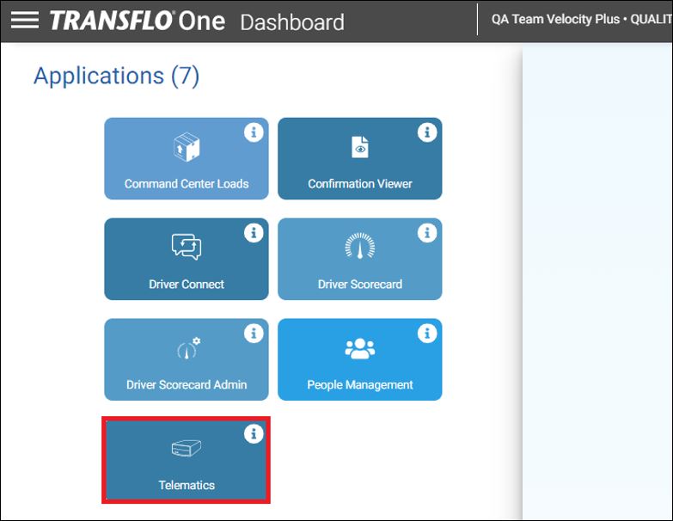
Task: Click the Command Center Loads box icon
Action: (x=187, y=147)
